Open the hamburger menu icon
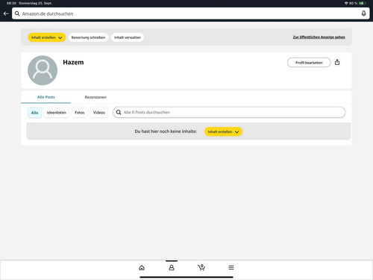 tap(231, 267)
